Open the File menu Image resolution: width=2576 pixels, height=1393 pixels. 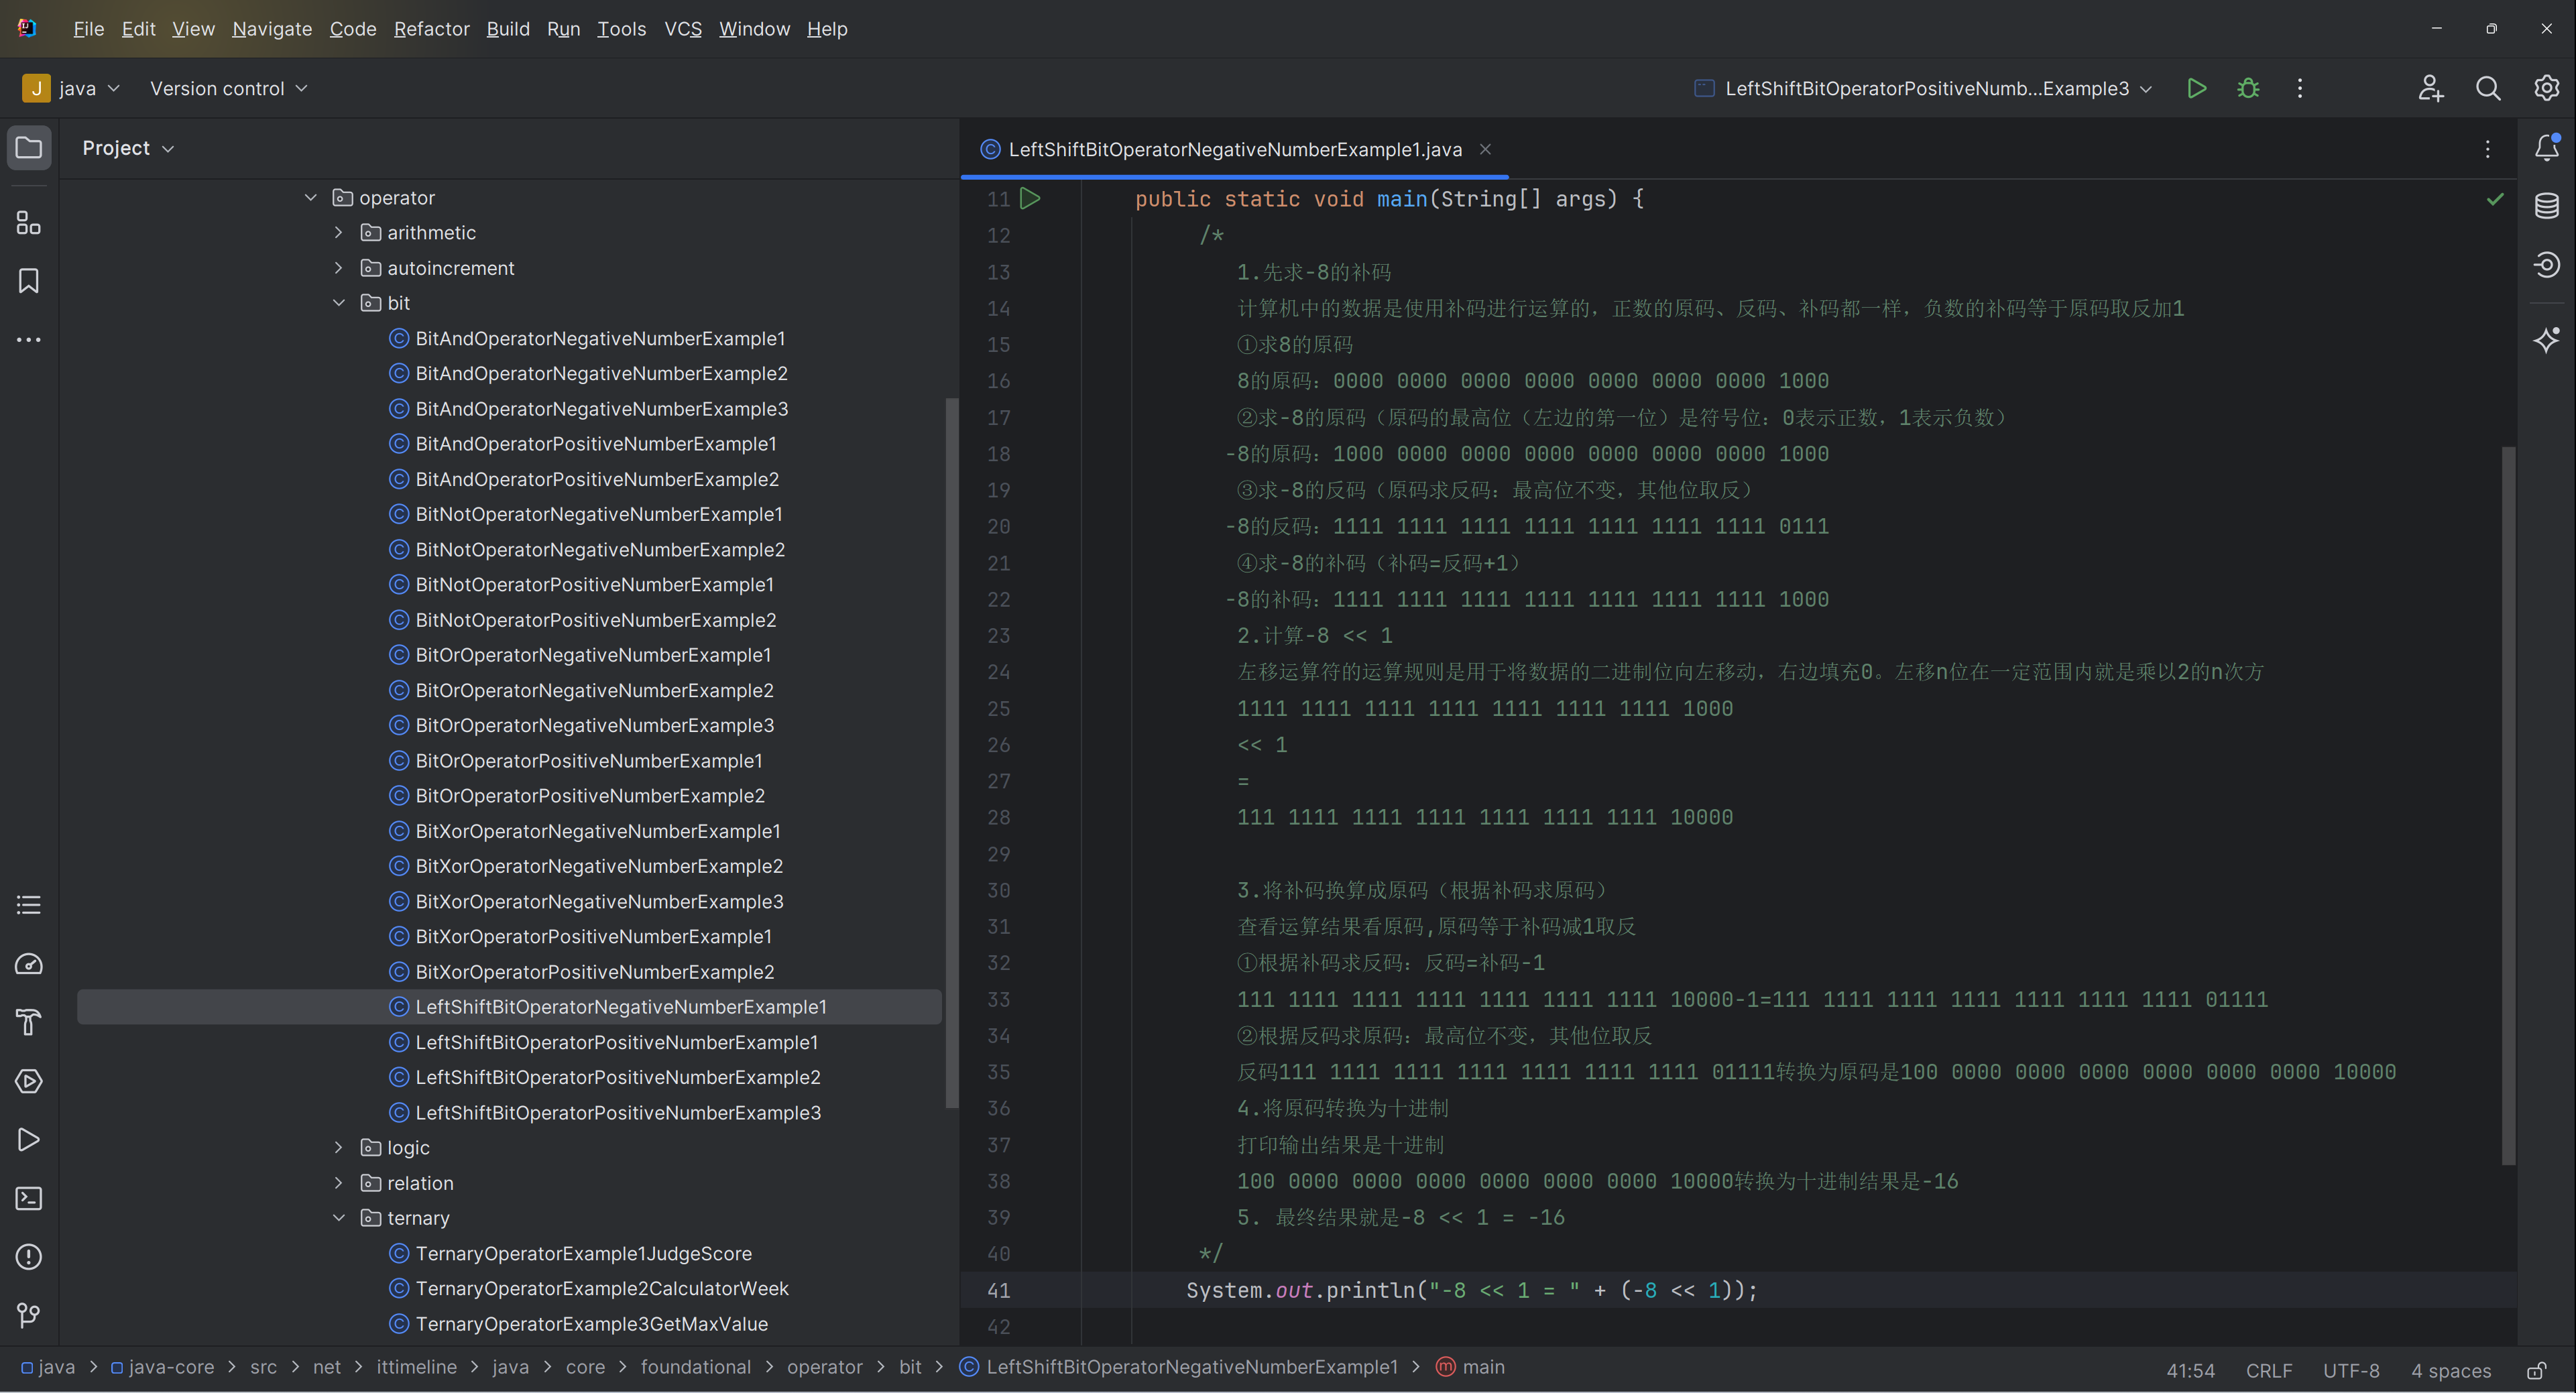pos(88,29)
